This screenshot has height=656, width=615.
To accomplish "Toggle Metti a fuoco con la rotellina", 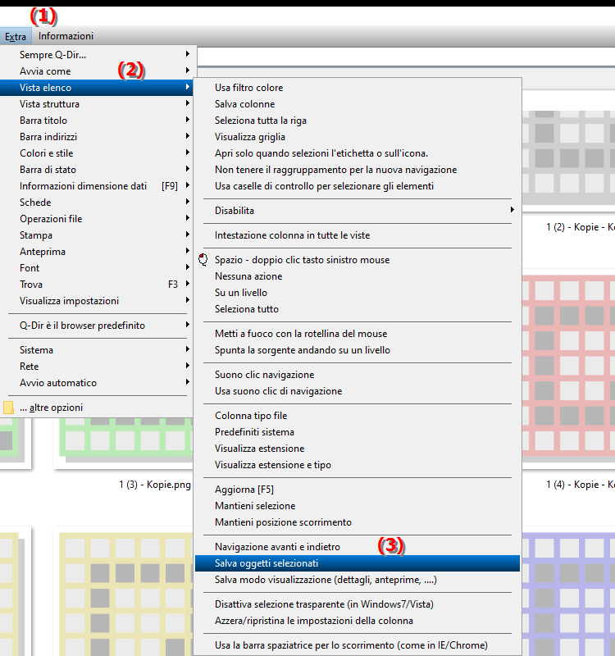I will click(358, 334).
